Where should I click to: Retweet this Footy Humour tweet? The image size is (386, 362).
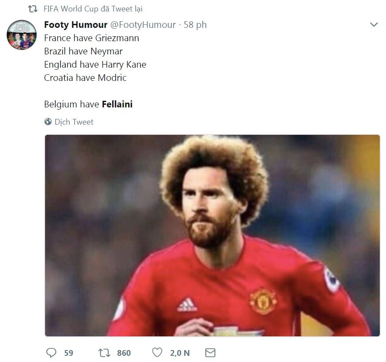[x=104, y=353]
